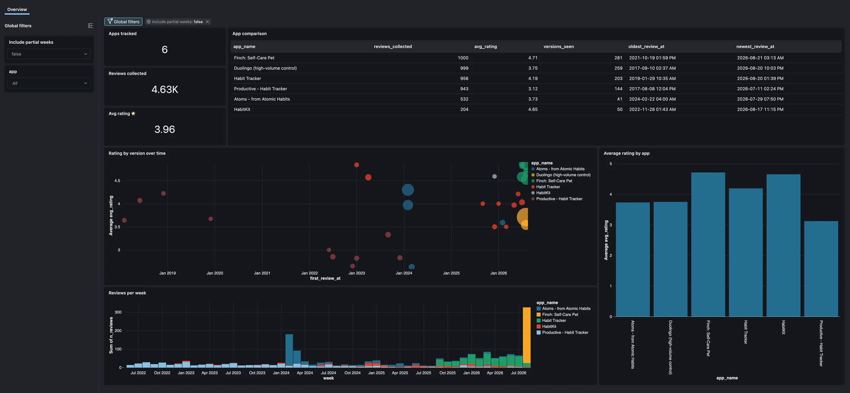
Task: Toggle Habit Tracker legend dot in scatter chart
Action: tap(533, 187)
